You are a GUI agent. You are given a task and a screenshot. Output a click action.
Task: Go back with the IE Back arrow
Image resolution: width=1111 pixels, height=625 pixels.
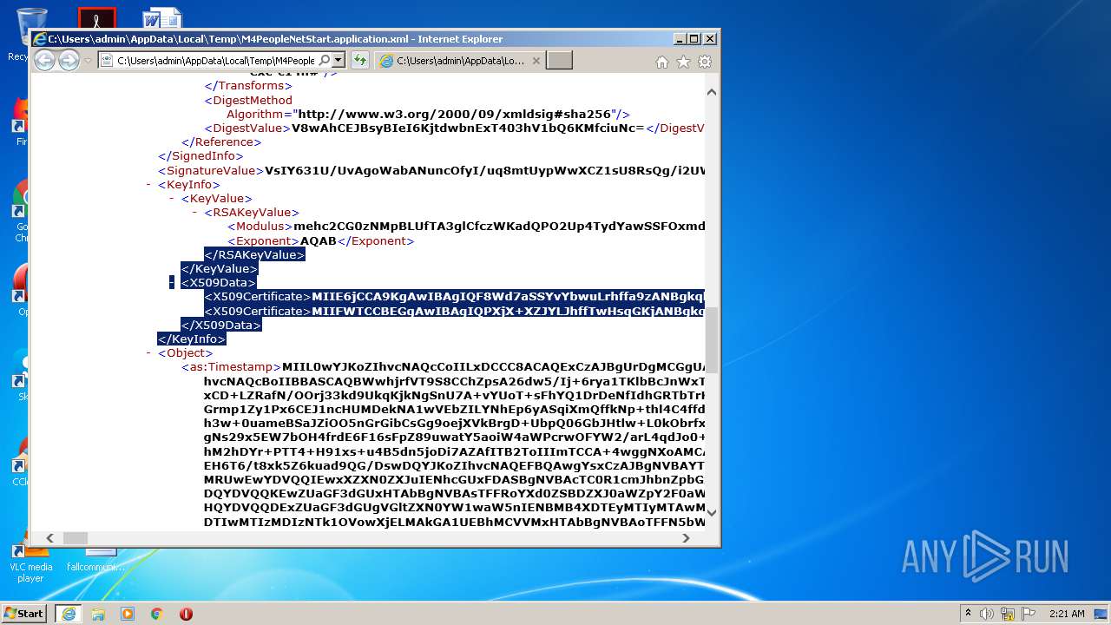pyautogui.click(x=44, y=60)
